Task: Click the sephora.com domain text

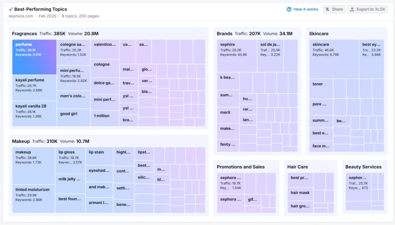Action: (x=21, y=16)
